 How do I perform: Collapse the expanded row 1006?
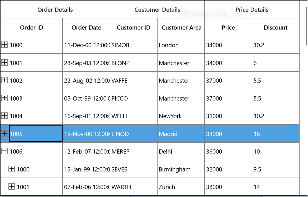coord(4,151)
